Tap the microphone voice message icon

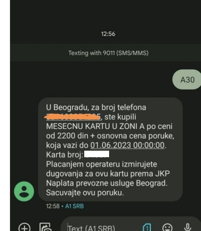pyautogui.click(x=188, y=227)
